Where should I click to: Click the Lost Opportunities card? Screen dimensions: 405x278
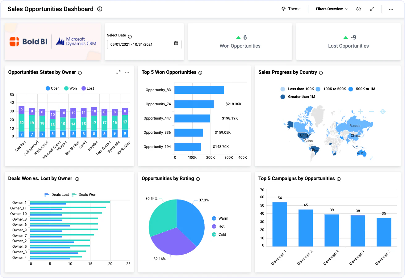click(349, 42)
